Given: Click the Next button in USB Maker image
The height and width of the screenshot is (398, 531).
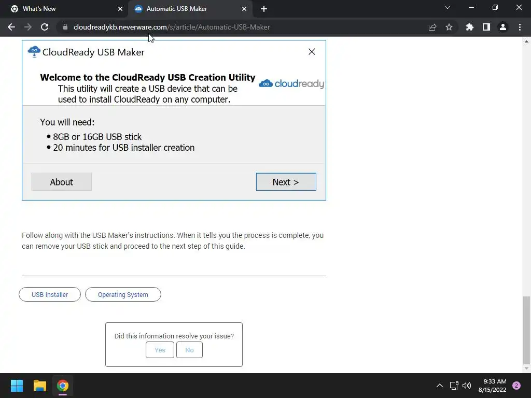Looking at the screenshot, I should click(x=286, y=182).
